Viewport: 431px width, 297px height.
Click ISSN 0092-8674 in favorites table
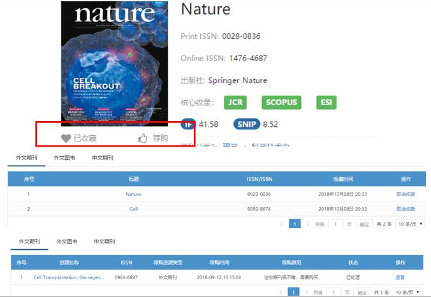coord(259,209)
